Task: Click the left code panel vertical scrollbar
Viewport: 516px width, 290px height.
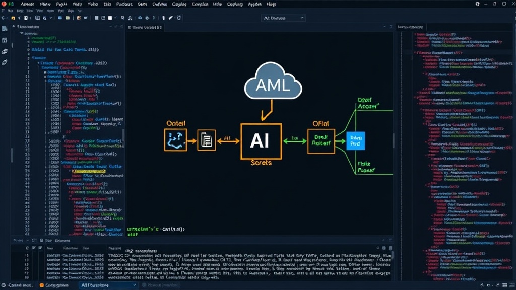Action: (x=123, y=136)
